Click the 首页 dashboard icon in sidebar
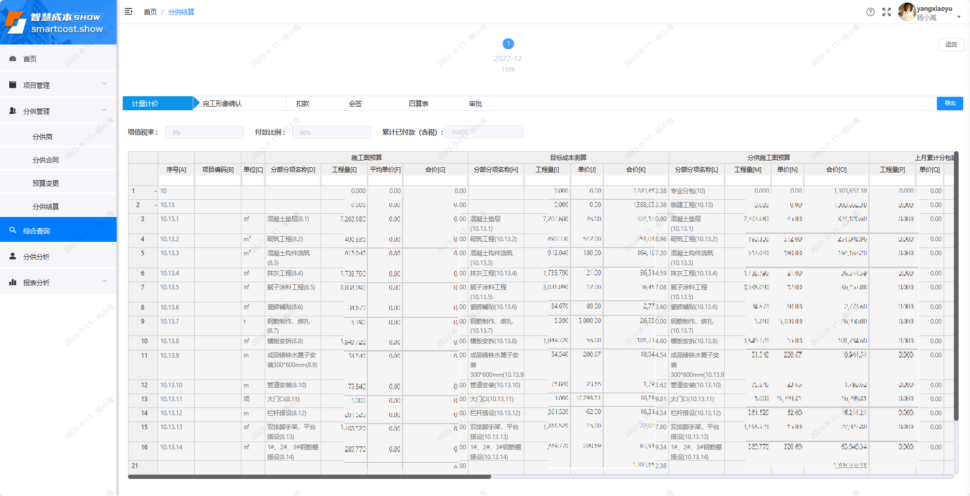Image resolution: width=970 pixels, height=496 pixels. pos(13,59)
